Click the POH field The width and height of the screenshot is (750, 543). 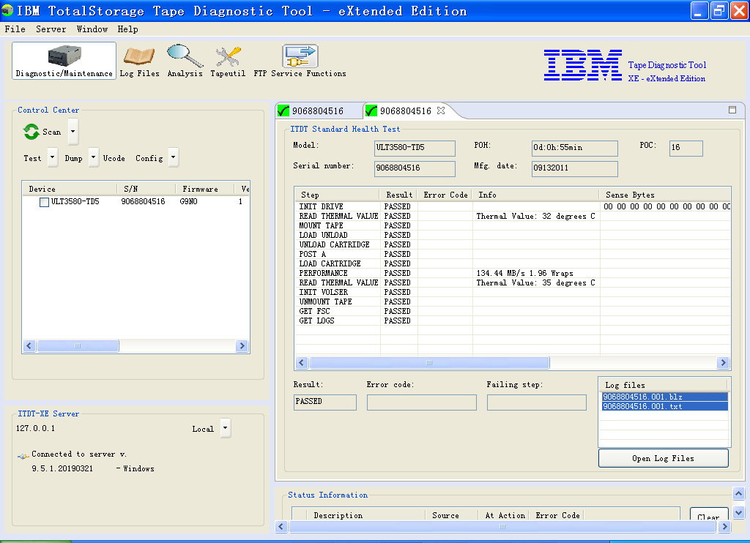pyautogui.click(x=574, y=148)
